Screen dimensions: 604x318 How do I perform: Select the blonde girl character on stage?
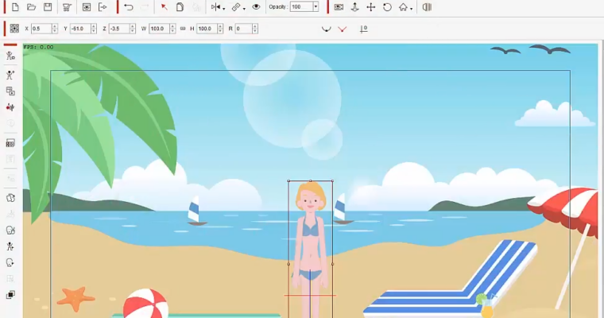click(311, 250)
